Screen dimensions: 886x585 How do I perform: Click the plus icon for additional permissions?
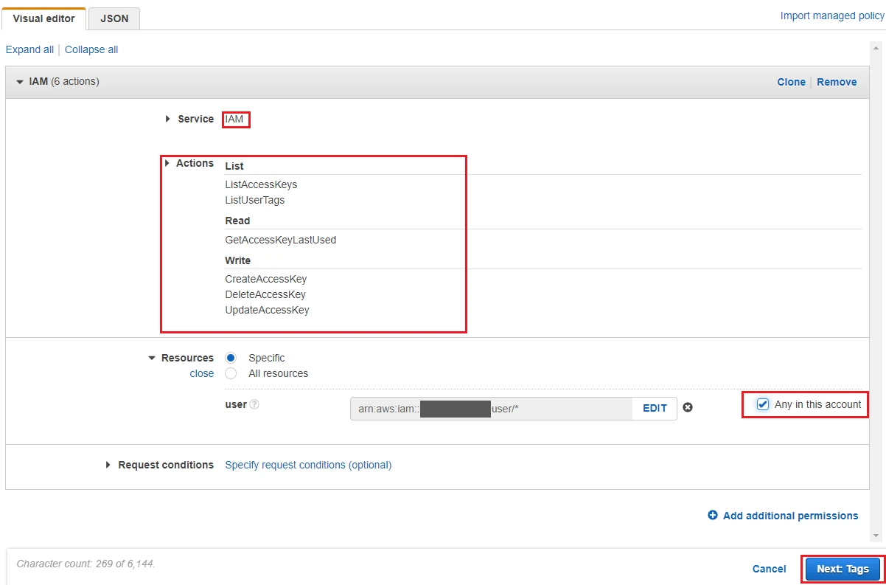coord(713,516)
